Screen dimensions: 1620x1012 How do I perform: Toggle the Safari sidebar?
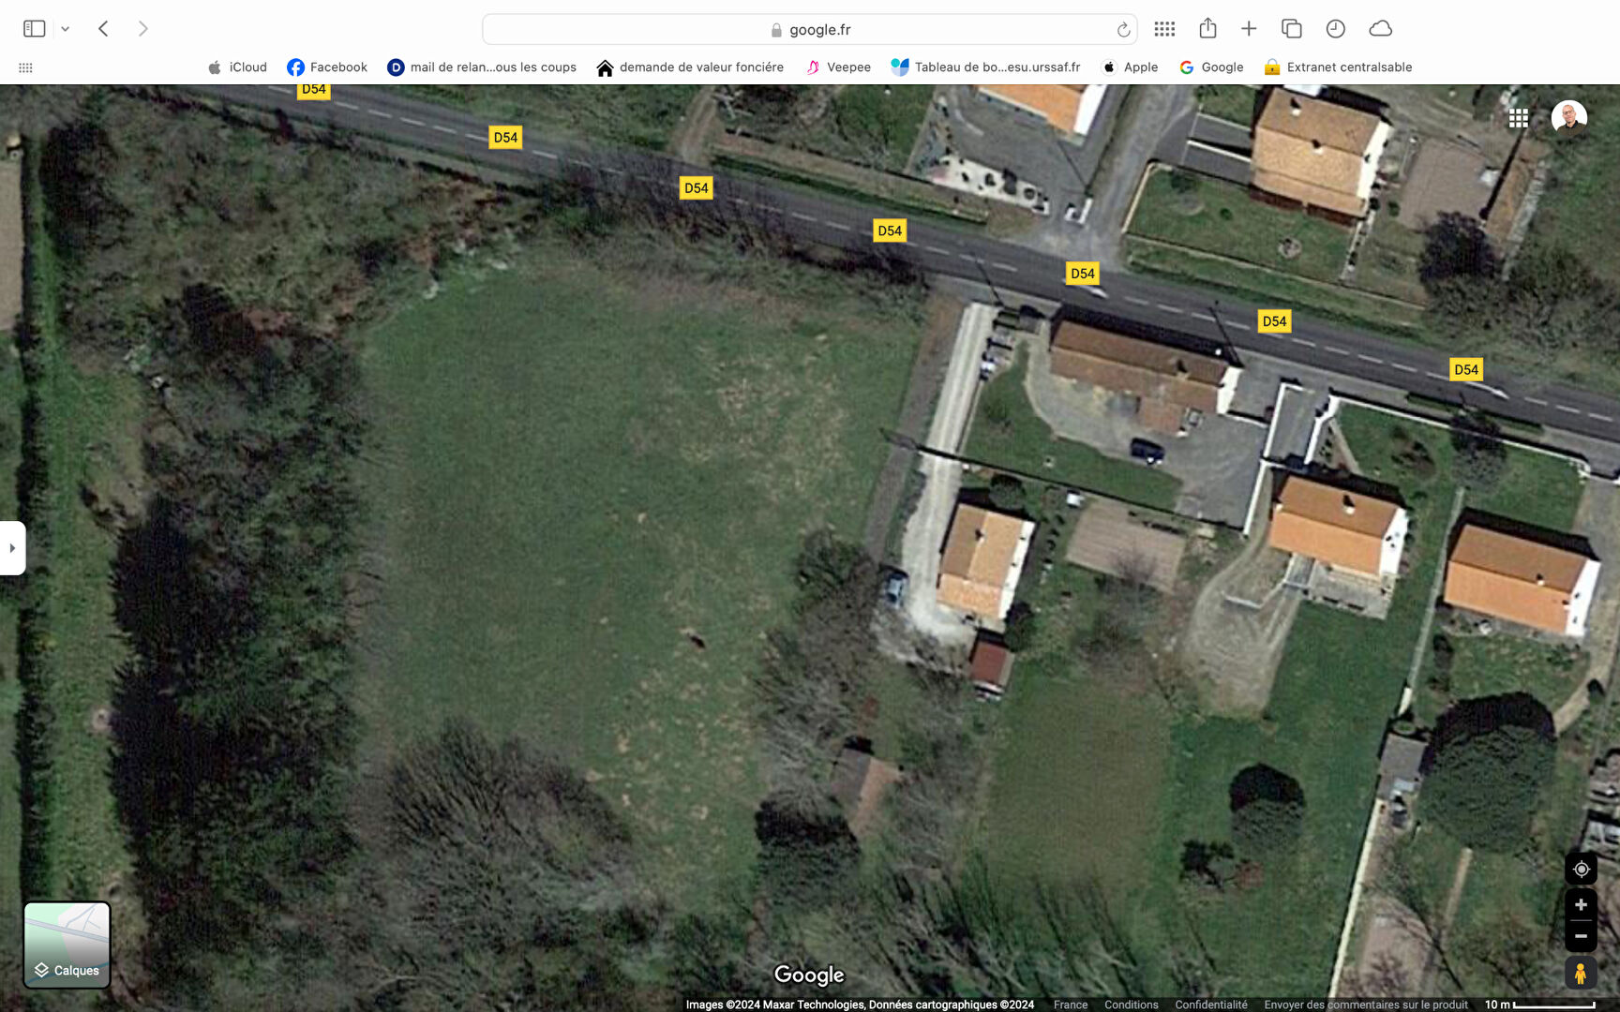pyautogui.click(x=36, y=28)
